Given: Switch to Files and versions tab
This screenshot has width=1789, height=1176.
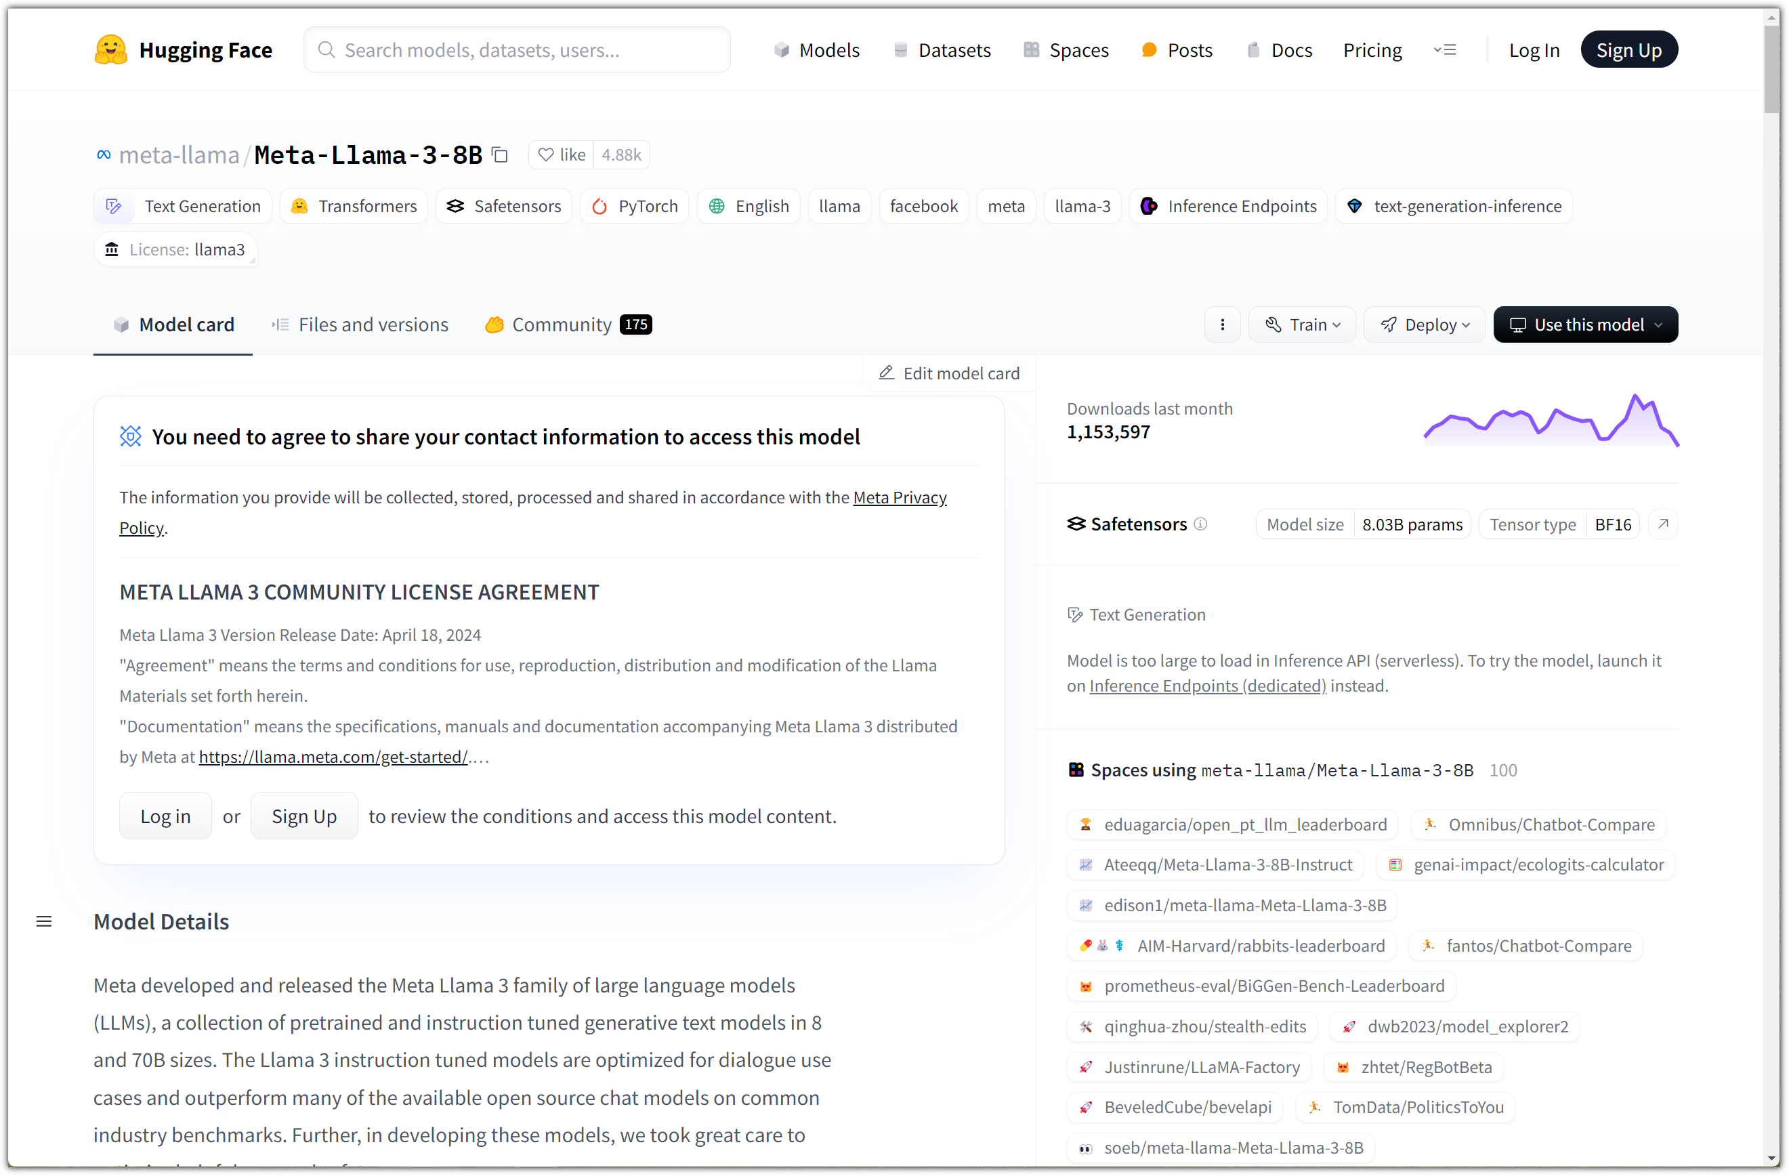Looking at the screenshot, I should tap(360, 325).
